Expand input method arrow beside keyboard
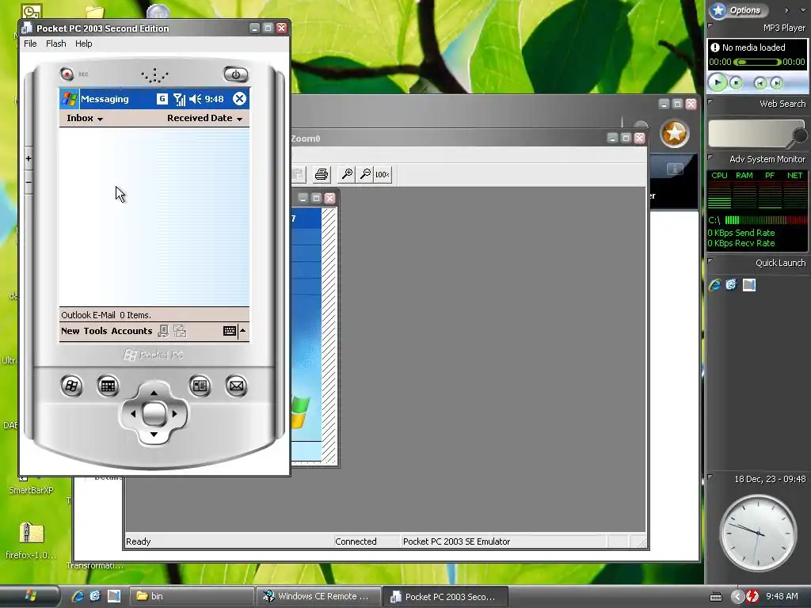 point(242,331)
